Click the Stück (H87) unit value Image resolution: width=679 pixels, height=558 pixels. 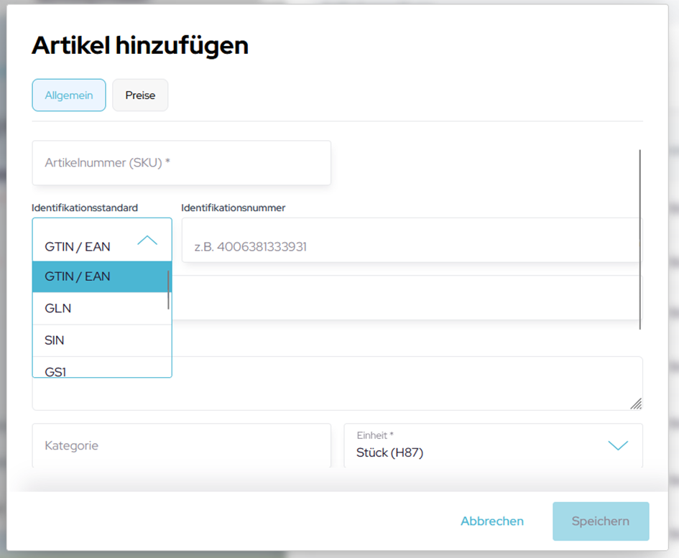pyautogui.click(x=389, y=453)
